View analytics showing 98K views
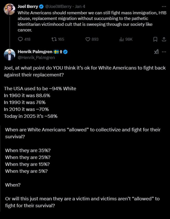The width and height of the screenshot is (170, 219). tap(126, 39)
